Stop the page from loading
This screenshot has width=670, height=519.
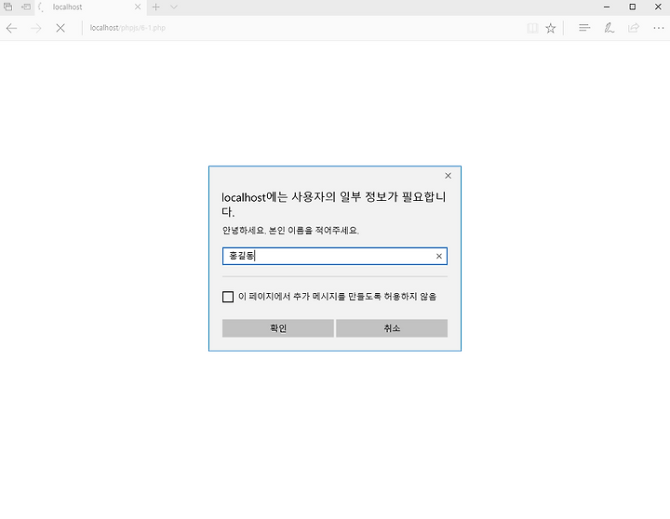[60, 28]
